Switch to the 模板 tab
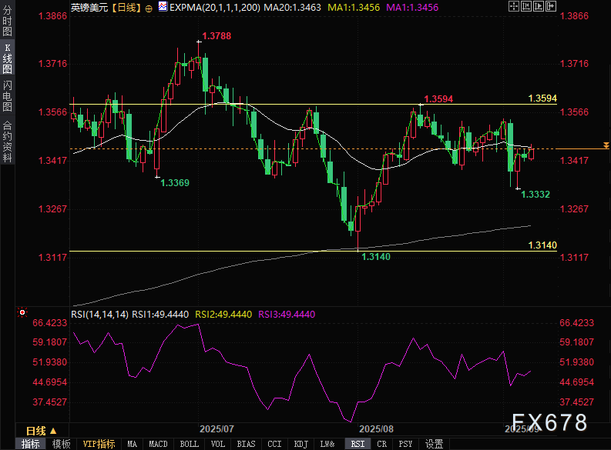Viewport: 611px width, 450px height. tap(62, 444)
